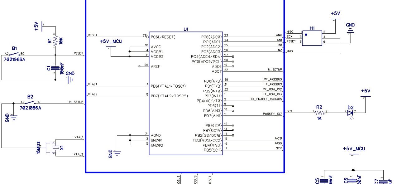The width and height of the screenshot is (402, 184).
Task: Click the 1K value below R2
Action: pyautogui.click(x=319, y=118)
